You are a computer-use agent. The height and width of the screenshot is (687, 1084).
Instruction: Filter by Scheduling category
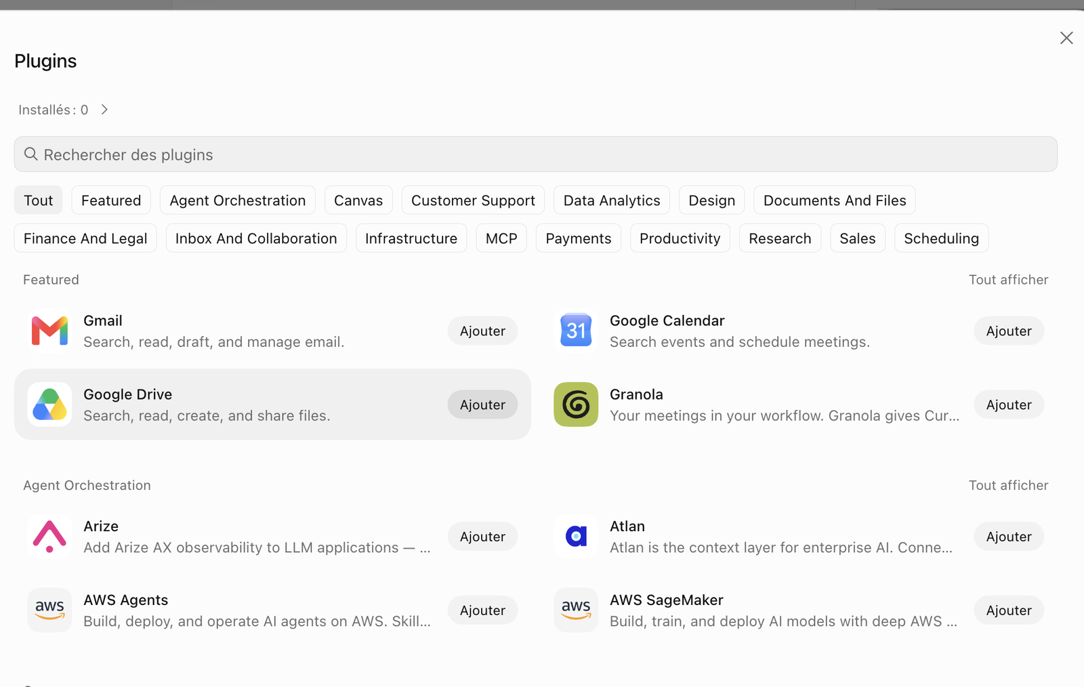click(x=942, y=238)
